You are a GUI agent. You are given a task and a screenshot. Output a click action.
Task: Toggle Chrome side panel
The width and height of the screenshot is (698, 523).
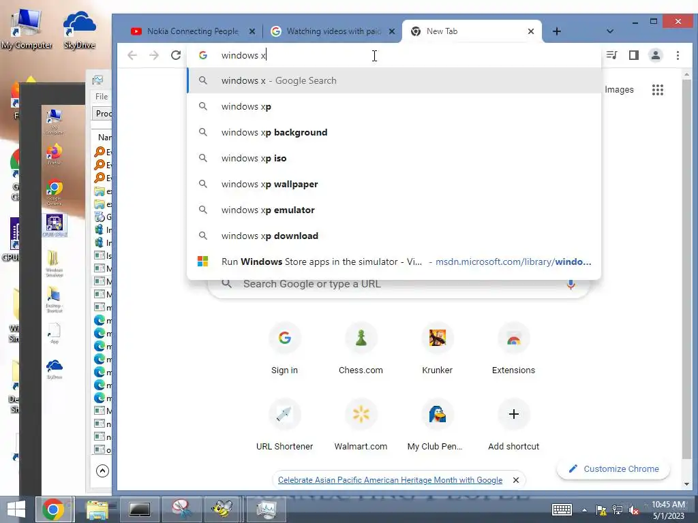point(633,55)
